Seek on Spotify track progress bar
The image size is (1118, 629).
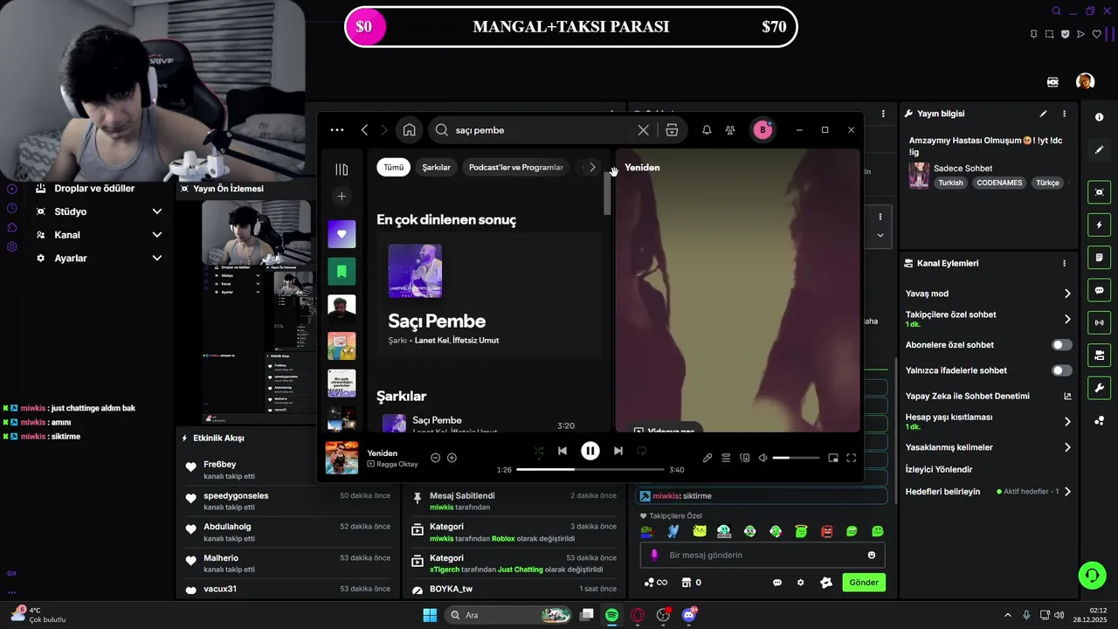(x=590, y=469)
